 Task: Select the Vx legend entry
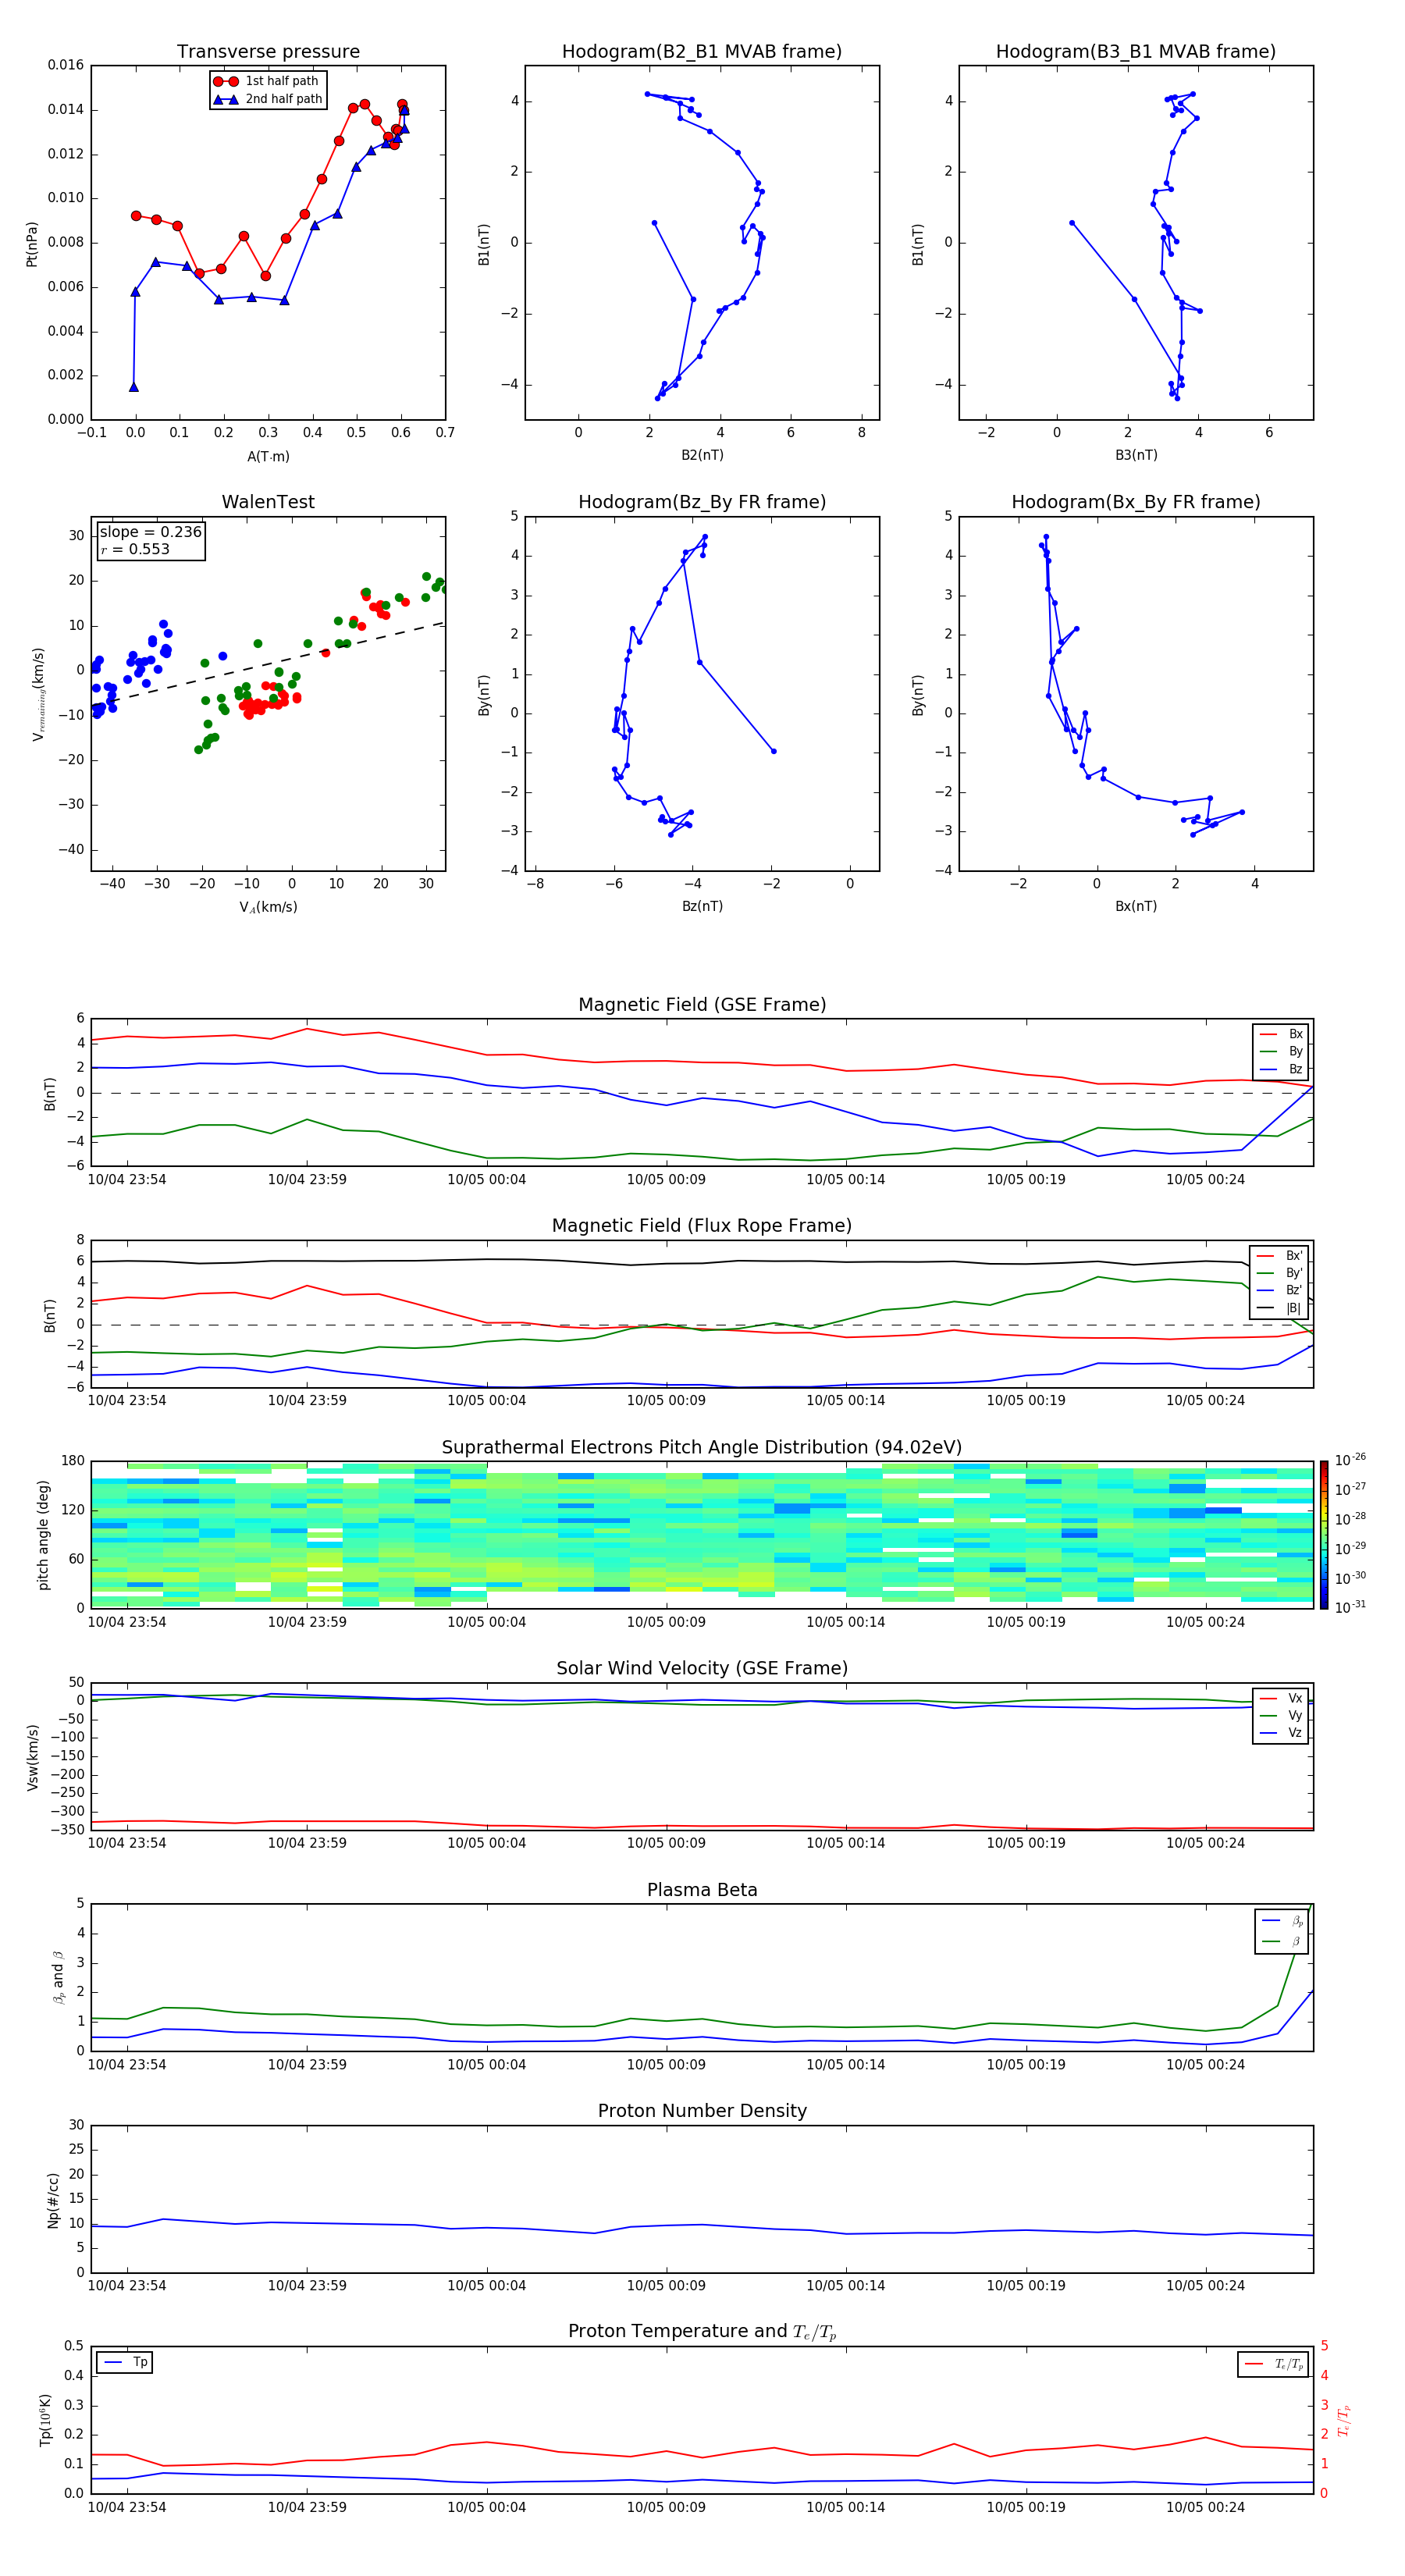pos(1281,1698)
